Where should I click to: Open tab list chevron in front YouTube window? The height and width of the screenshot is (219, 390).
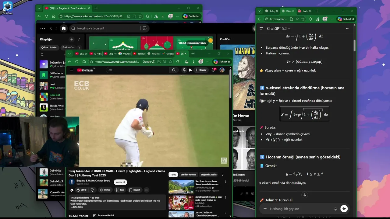pyautogui.click(x=69, y=54)
